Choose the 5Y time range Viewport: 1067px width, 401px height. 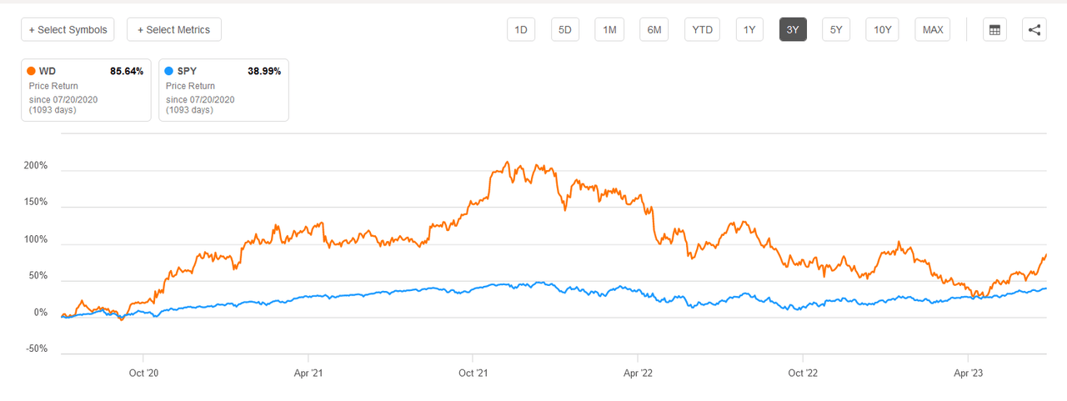[836, 30]
